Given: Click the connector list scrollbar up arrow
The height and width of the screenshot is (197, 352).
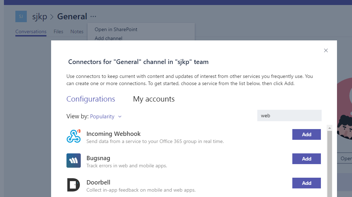Looking at the screenshot, I should tap(329, 128).
